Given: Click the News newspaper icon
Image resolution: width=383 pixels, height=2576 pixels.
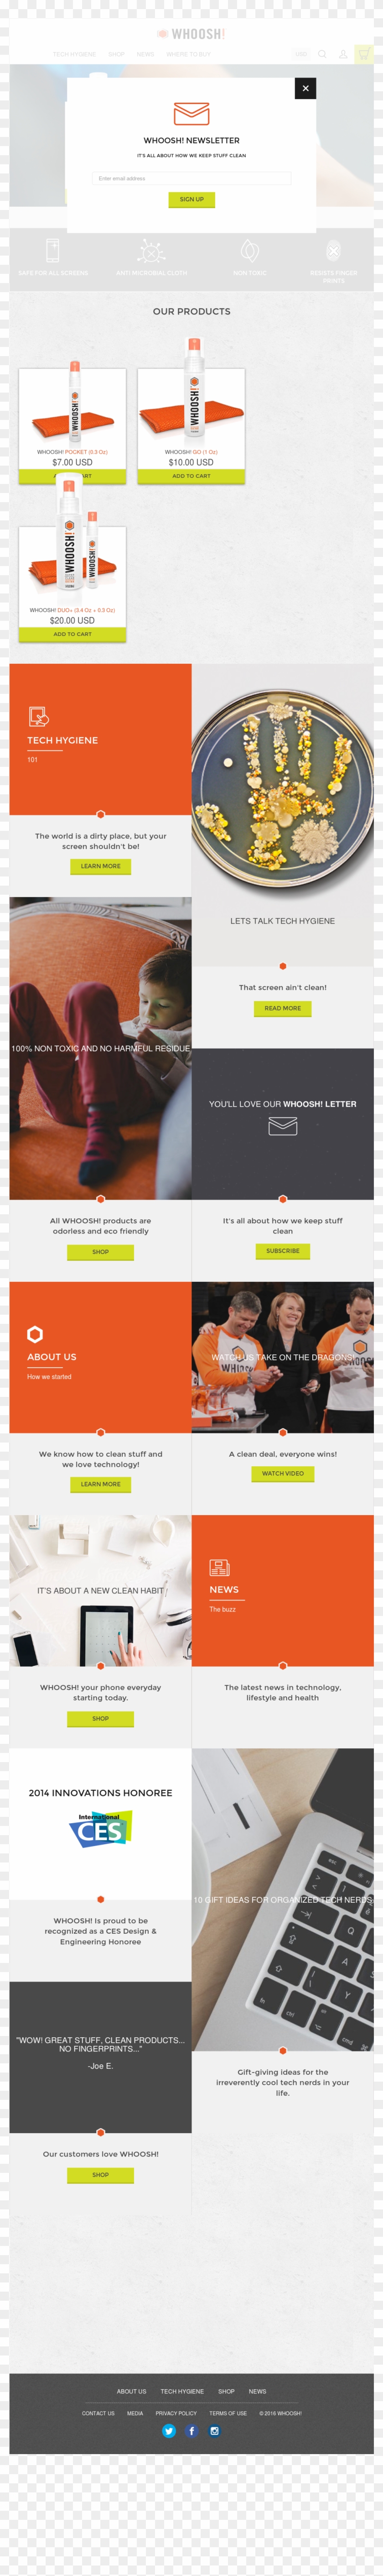Looking at the screenshot, I should (x=219, y=1567).
